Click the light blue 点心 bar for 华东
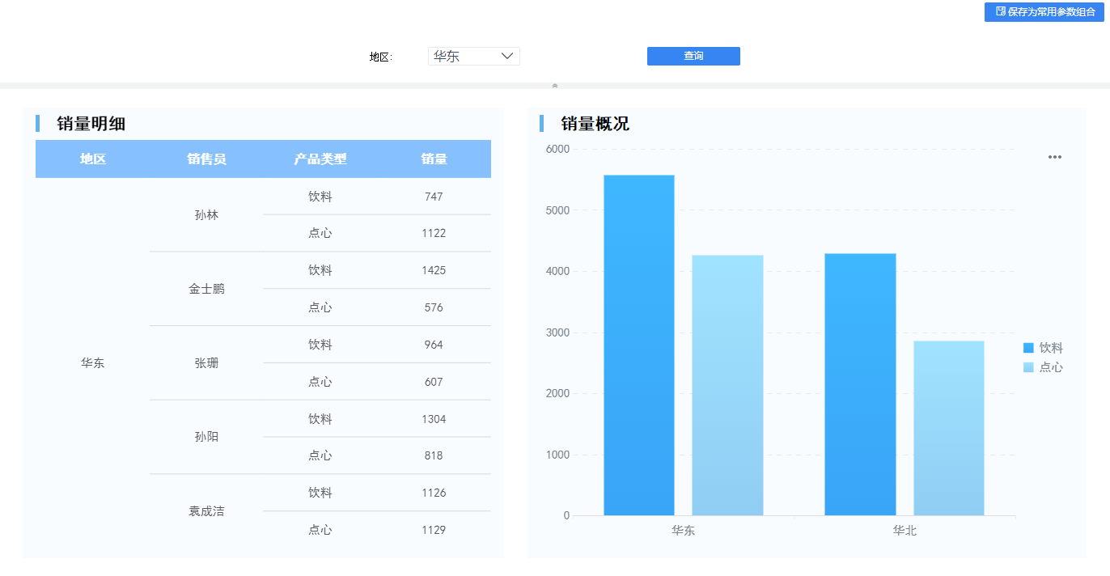The width and height of the screenshot is (1110, 576). [x=728, y=385]
